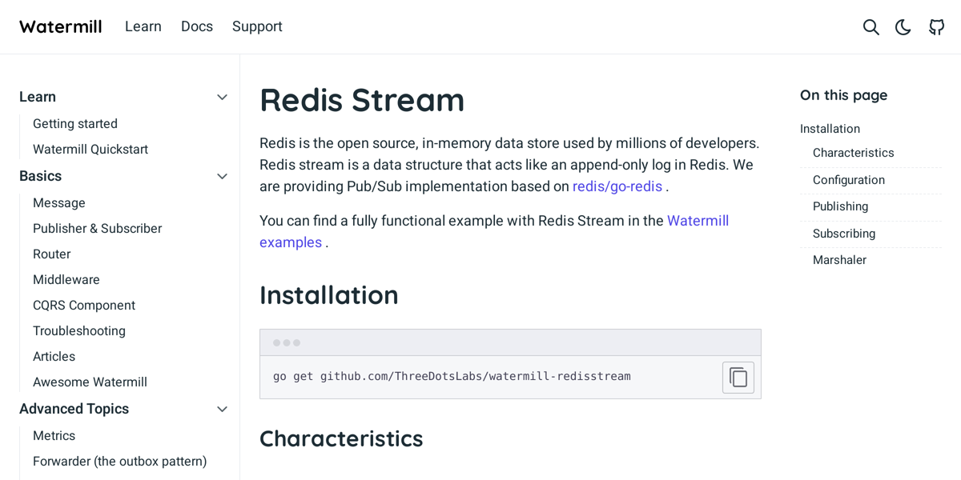The image size is (961, 480).
Task: Go to Marshaler on this page
Action: point(839,259)
